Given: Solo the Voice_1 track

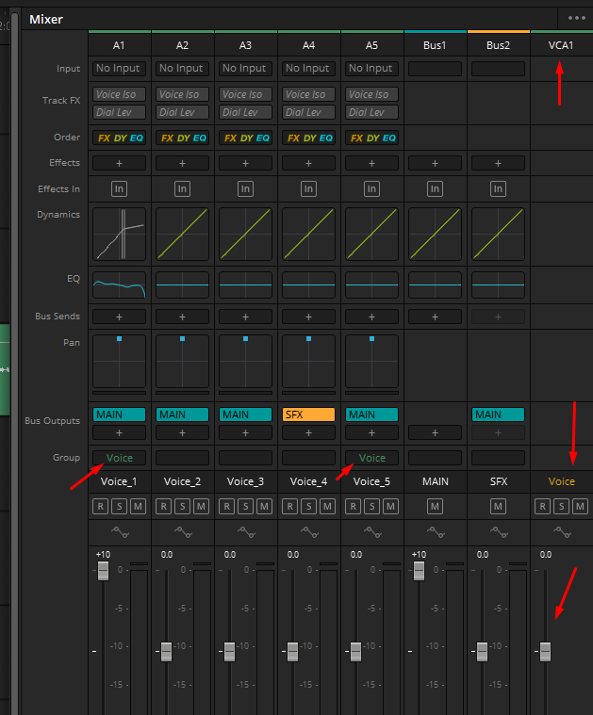Looking at the screenshot, I should (x=119, y=507).
